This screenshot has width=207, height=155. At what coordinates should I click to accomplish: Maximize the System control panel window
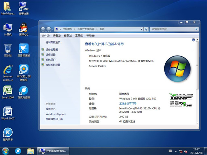[187, 22]
